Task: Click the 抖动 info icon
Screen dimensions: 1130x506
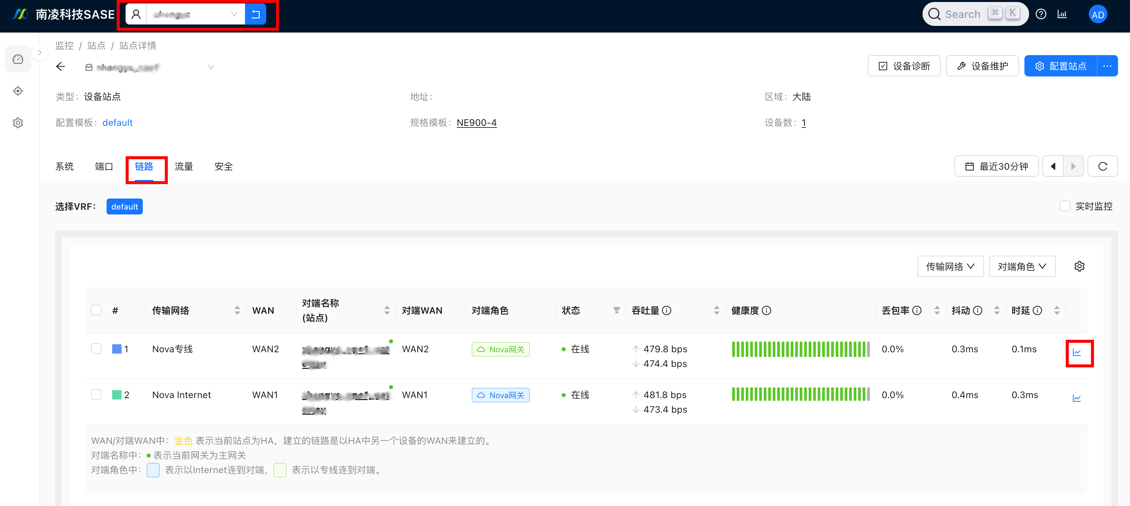Action: [977, 311]
